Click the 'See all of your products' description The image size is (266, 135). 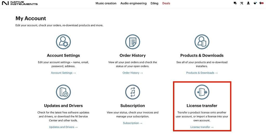pos(202,64)
